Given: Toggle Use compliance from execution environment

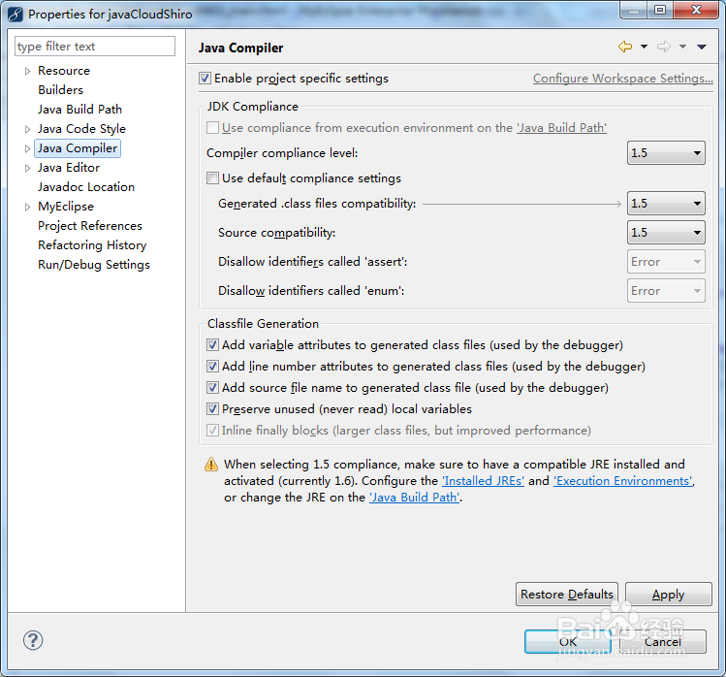Looking at the screenshot, I should tap(212, 127).
